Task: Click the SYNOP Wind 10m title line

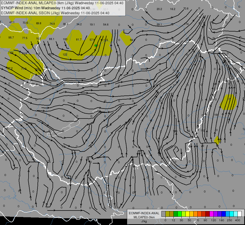Action: coord(45,8)
